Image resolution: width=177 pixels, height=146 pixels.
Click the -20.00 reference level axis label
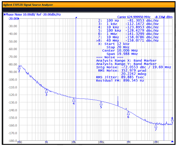(13, 18)
